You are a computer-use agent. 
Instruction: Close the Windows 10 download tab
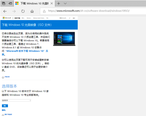pyautogui.click(x=52, y=4)
